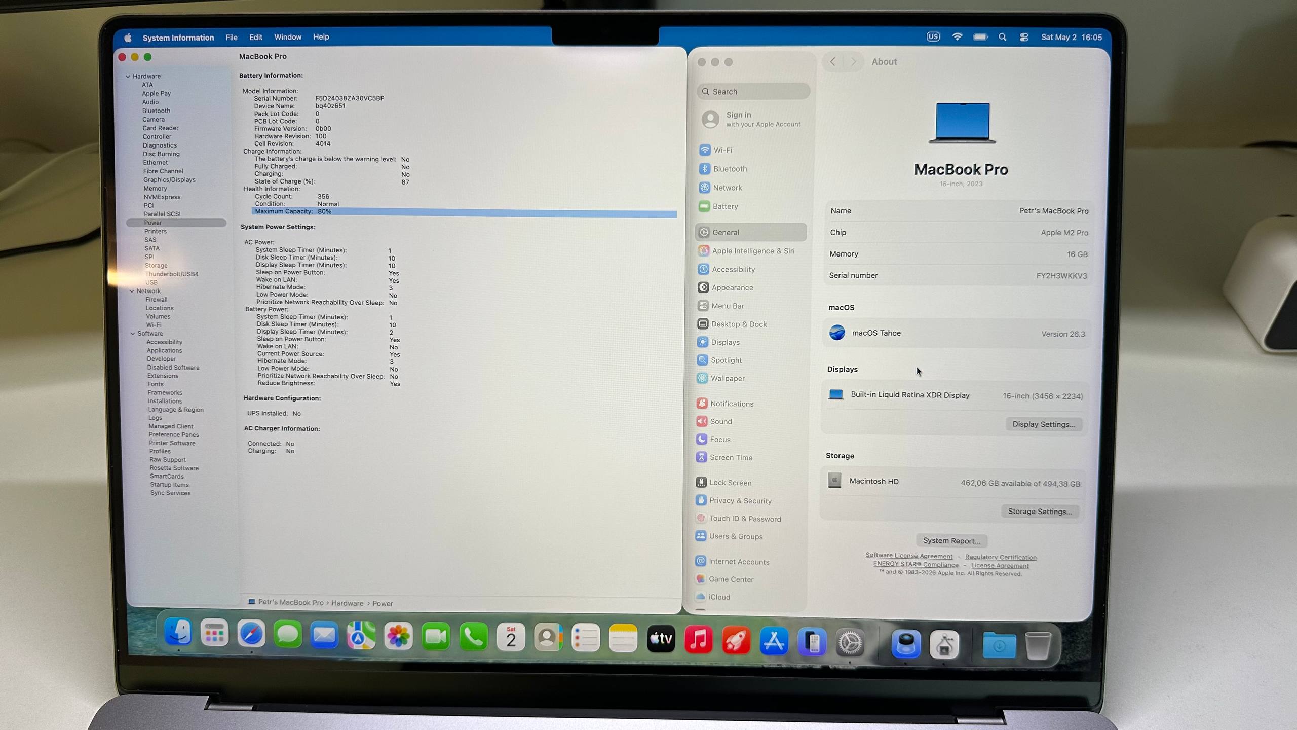Image resolution: width=1297 pixels, height=730 pixels.
Task: Click the System Report... button
Action: click(951, 541)
